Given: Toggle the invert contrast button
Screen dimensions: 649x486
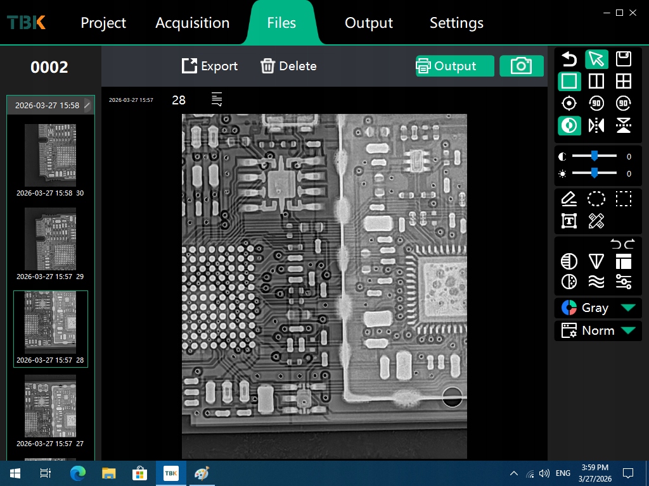Looking at the screenshot, I should (x=569, y=125).
